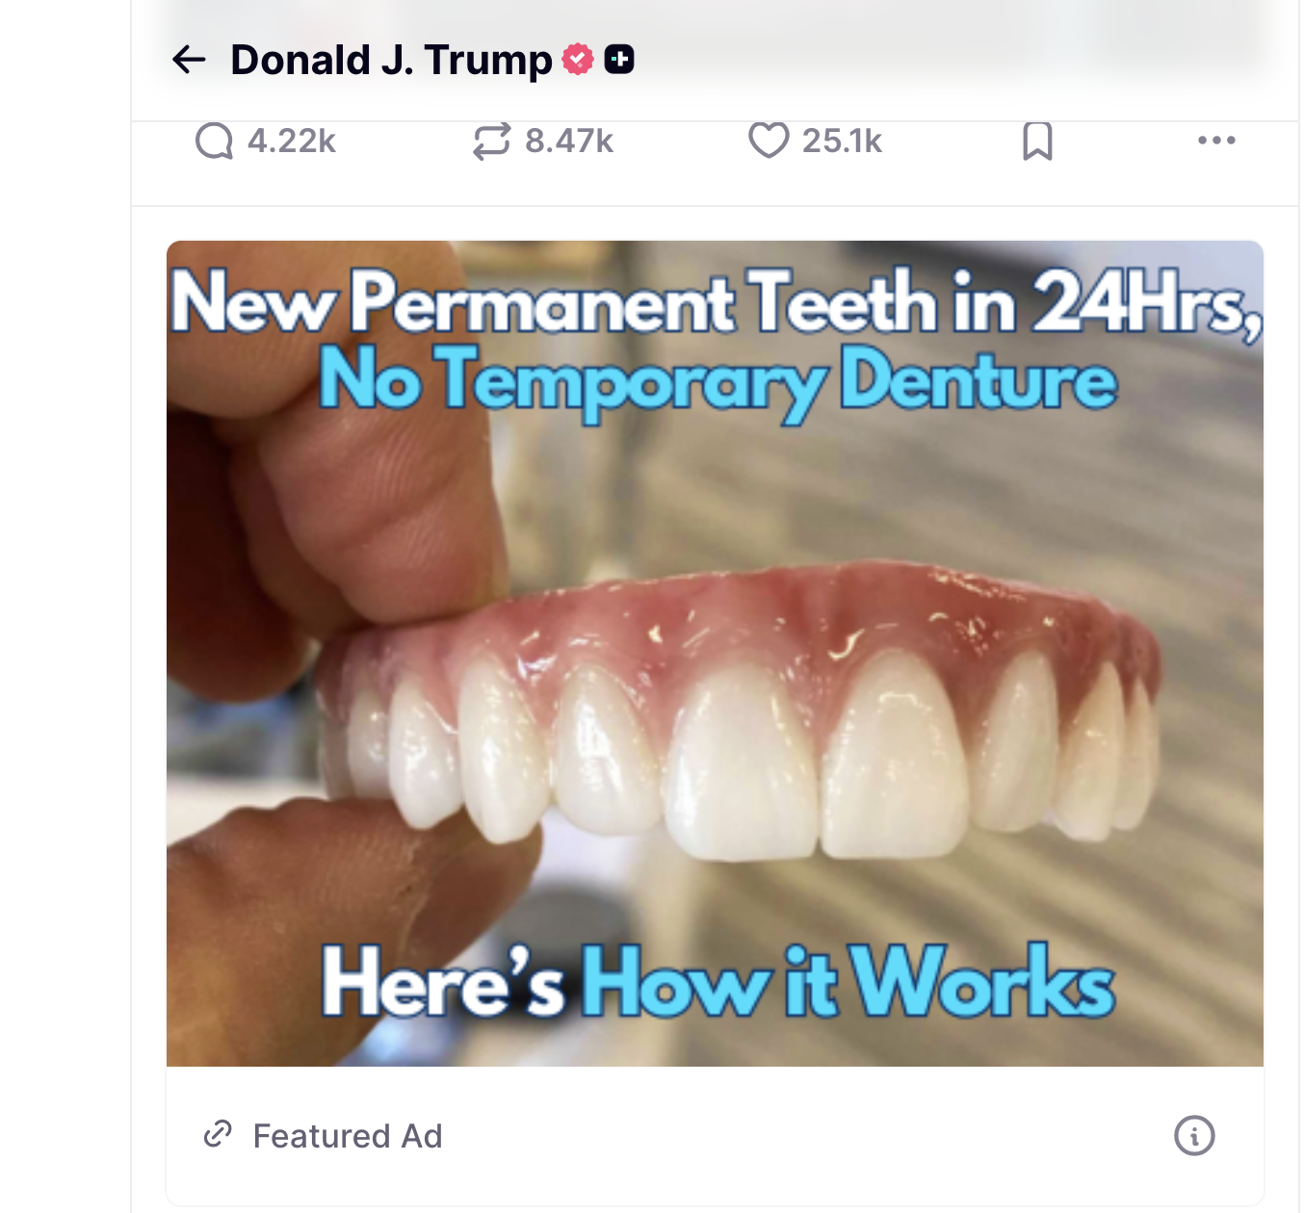Open the denture ad image
This screenshot has width=1304, height=1213.
click(715, 654)
